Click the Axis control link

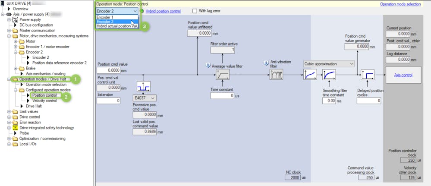click(x=403, y=75)
